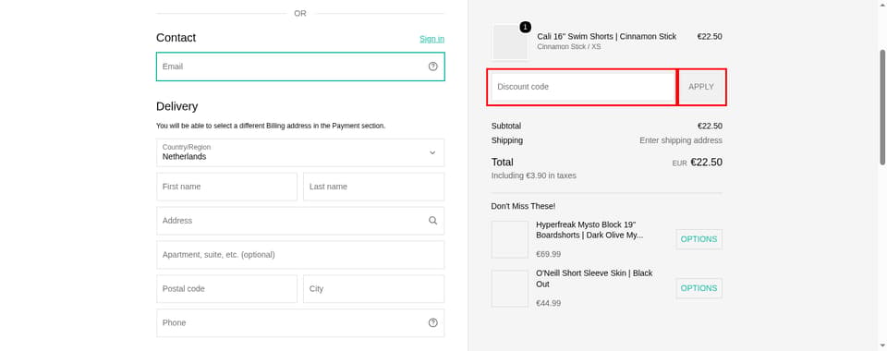Click the Discount code field
887x351 pixels.
coord(583,87)
